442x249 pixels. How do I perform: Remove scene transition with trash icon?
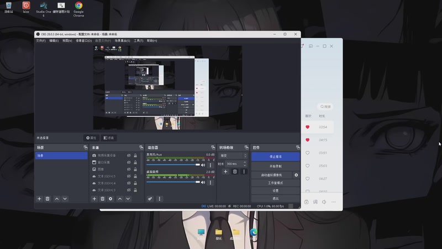[234, 172]
